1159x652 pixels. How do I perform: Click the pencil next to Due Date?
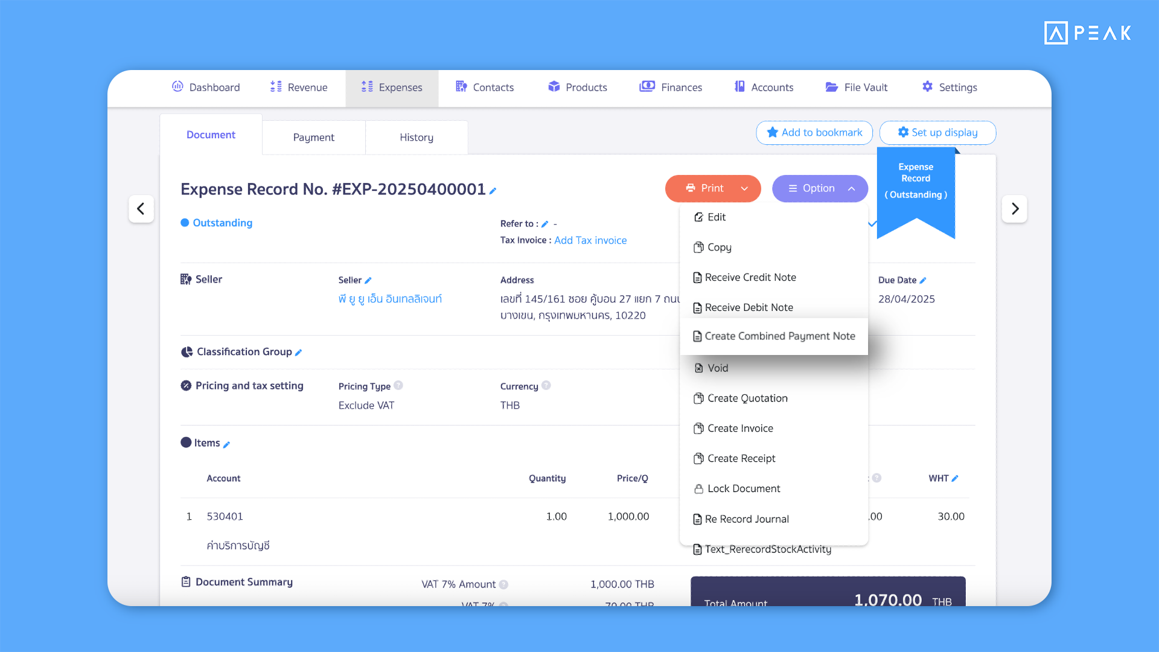coord(924,280)
